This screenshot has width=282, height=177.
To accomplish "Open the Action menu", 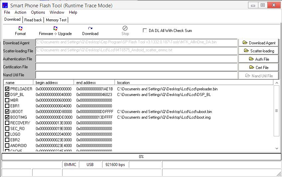I will [20, 12].
